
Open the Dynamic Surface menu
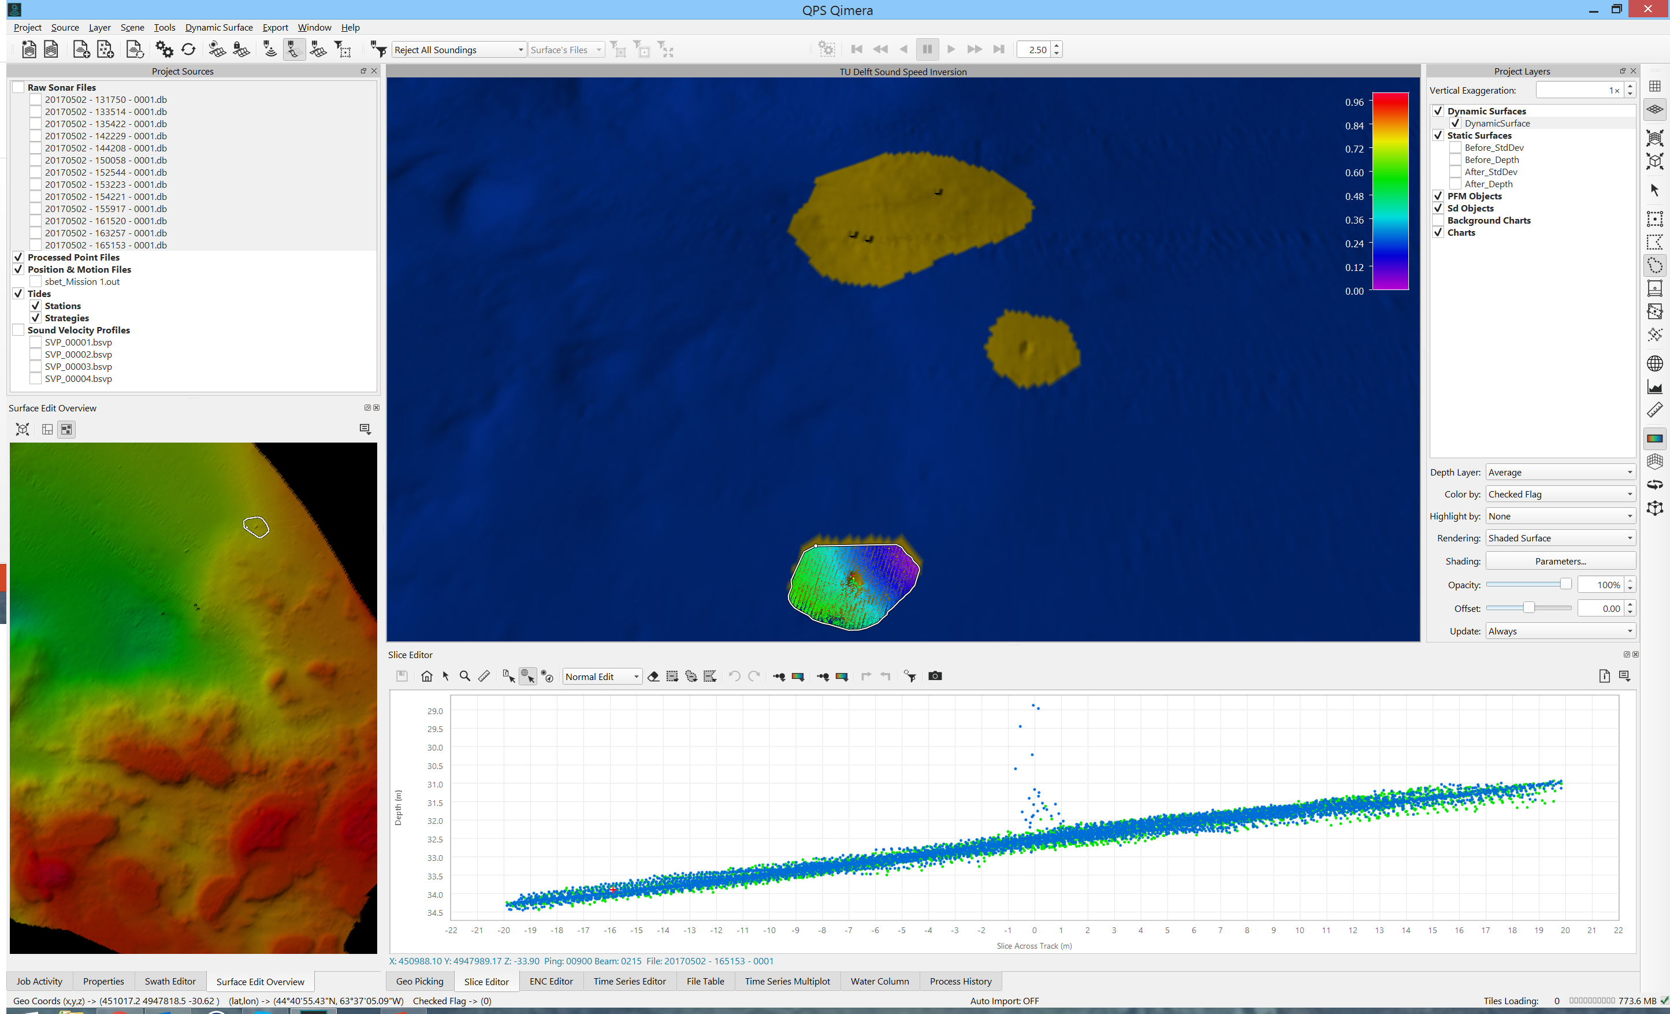218,27
